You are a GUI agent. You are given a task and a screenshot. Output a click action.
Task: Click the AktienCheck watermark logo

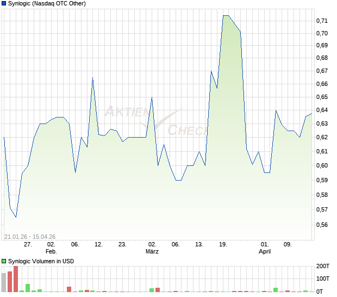pyautogui.click(x=155, y=121)
